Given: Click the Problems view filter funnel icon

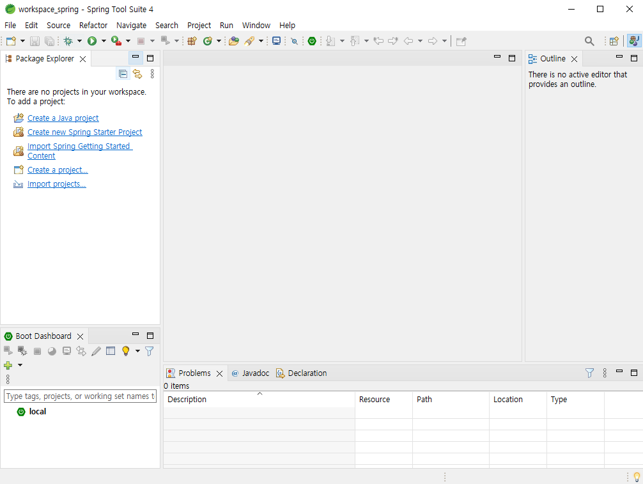Looking at the screenshot, I should (x=589, y=373).
